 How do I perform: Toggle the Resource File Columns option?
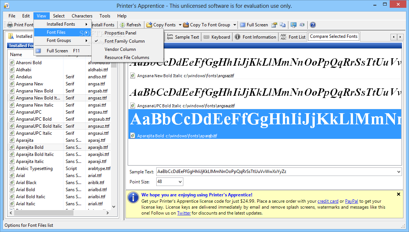point(127,58)
